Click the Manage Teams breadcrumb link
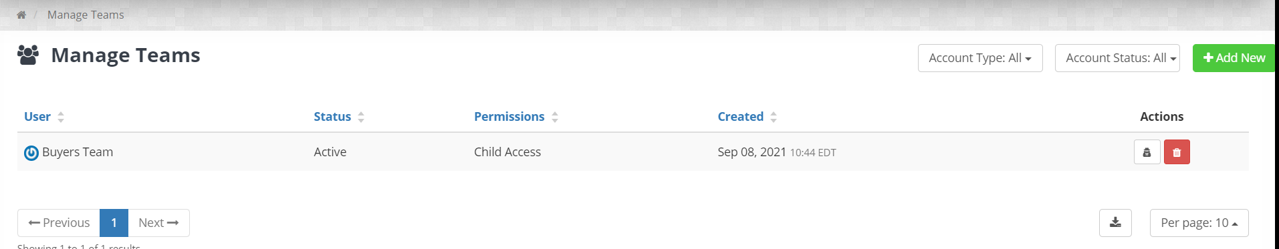The height and width of the screenshot is (249, 1279). click(86, 15)
